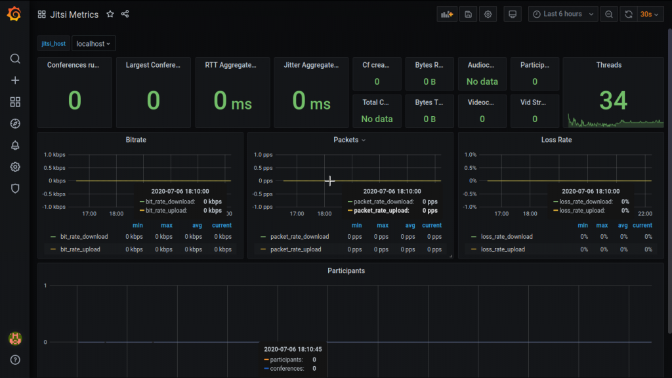The image size is (672, 378).
Task: Click the loss_rate_download legend color swatch
Action: click(474, 236)
